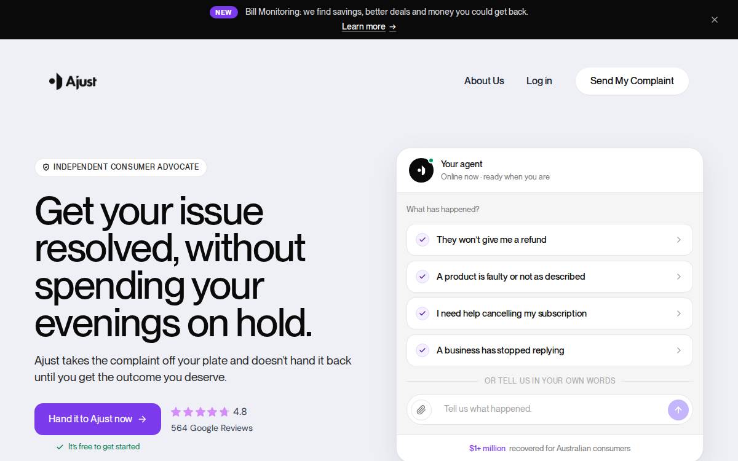Click the 4.8 rating value
The width and height of the screenshot is (738, 461).
(240, 412)
